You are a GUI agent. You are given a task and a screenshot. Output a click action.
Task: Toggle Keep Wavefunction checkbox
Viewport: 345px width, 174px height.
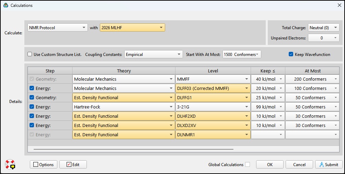(x=291, y=54)
